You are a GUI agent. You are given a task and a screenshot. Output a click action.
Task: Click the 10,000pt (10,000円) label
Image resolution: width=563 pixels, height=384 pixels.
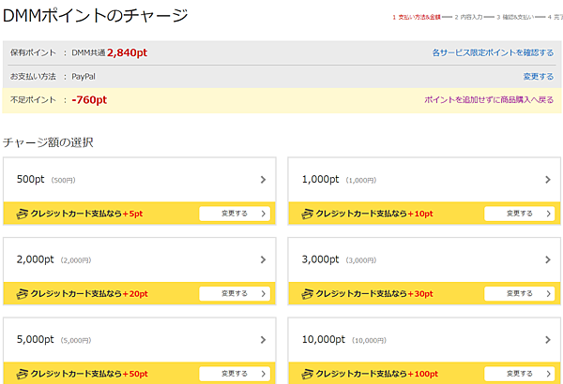point(344,339)
